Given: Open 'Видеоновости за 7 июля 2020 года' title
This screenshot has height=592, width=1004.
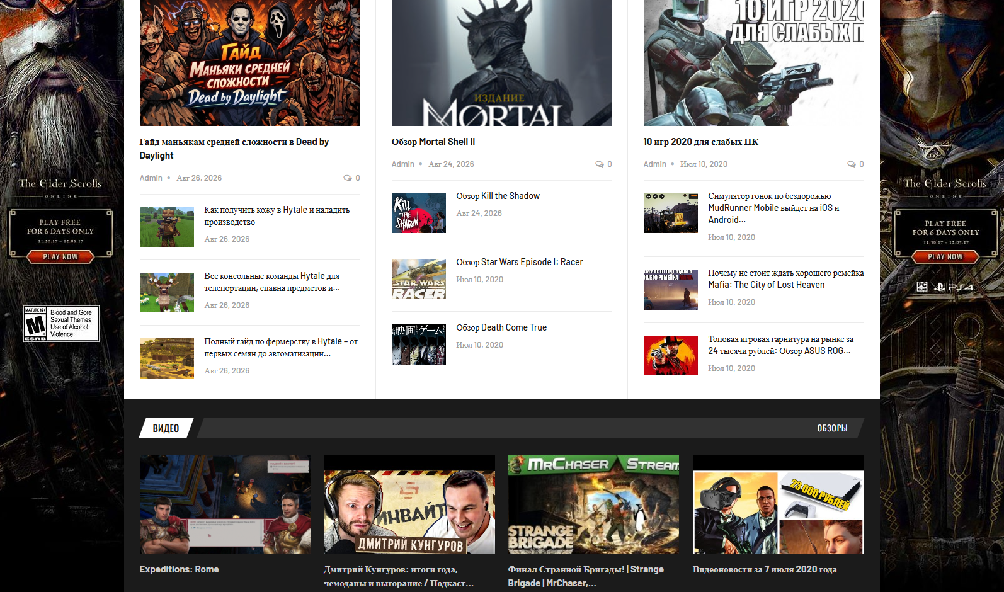Looking at the screenshot, I should pos(765,569).
